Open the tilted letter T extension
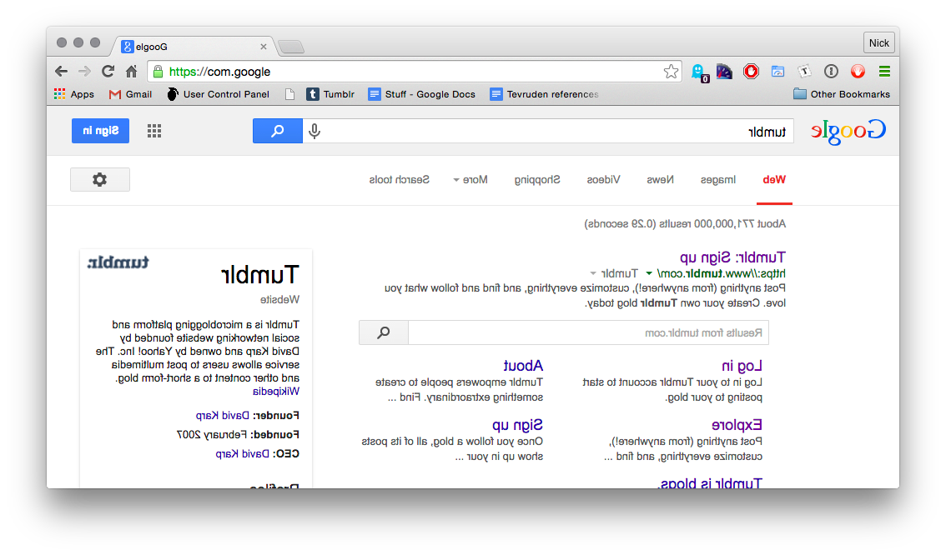The height and width of the screenshot is (555, 946). 804,72
